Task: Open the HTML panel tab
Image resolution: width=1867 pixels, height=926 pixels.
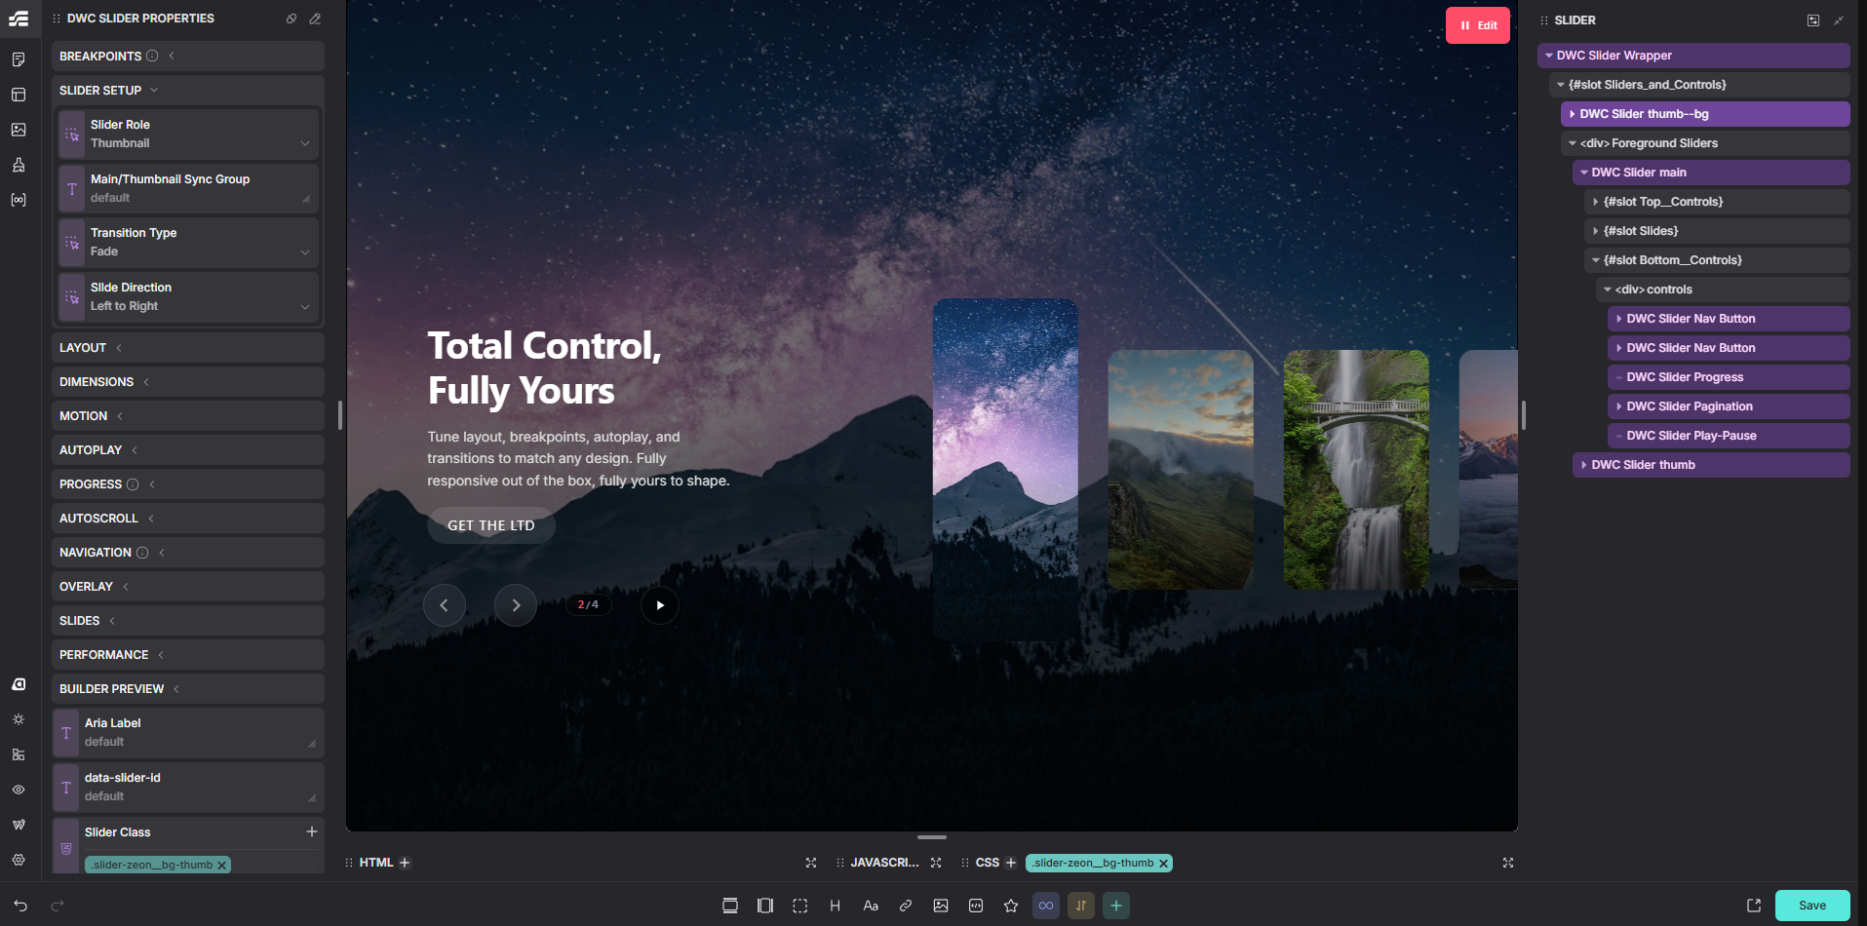Action: point(375,863)
